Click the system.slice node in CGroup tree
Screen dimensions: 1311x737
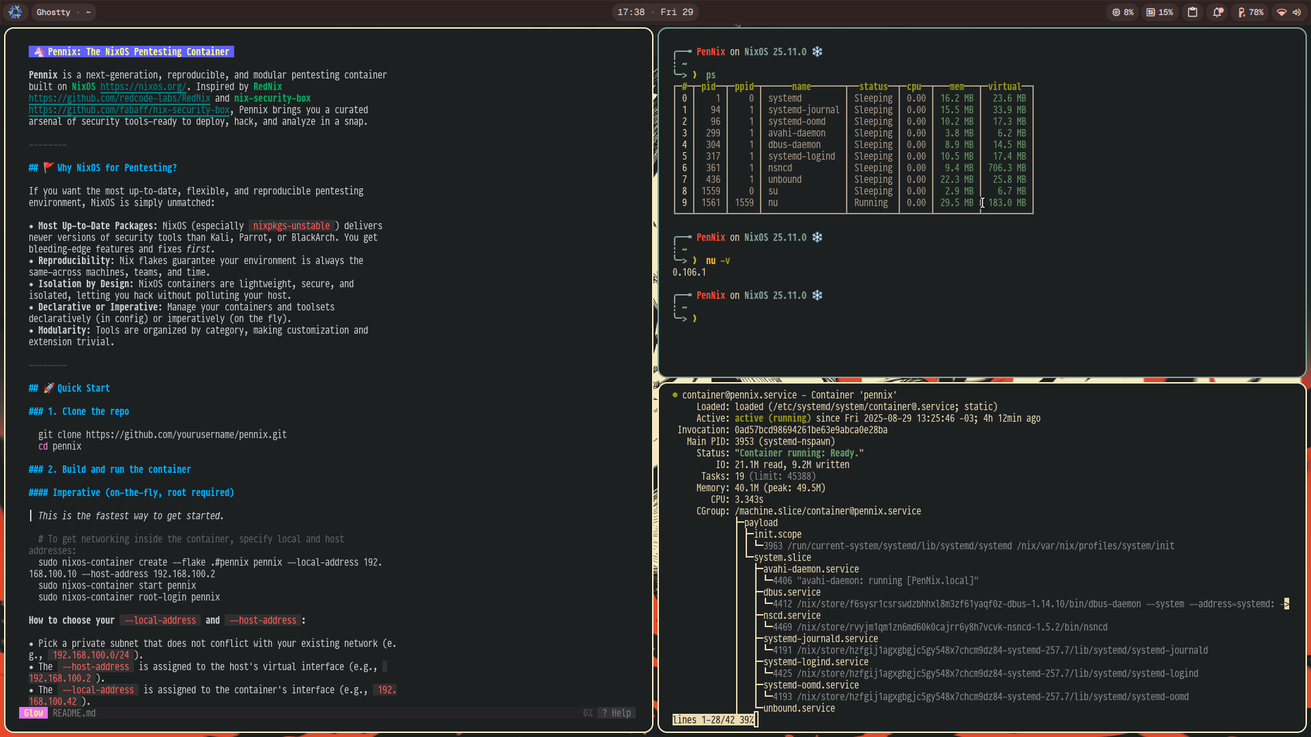[783, 558]
